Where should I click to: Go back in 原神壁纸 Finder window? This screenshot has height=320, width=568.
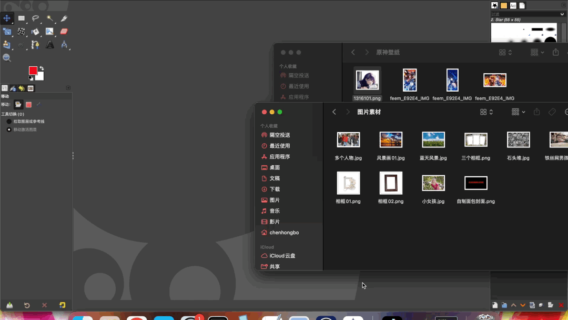coord(353,52)
